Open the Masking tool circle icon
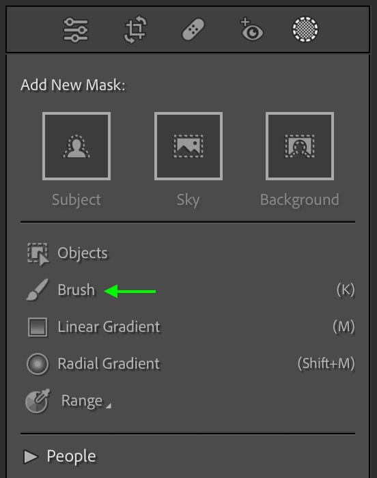This screenshot has height=478, width=377. pos(305,29)
